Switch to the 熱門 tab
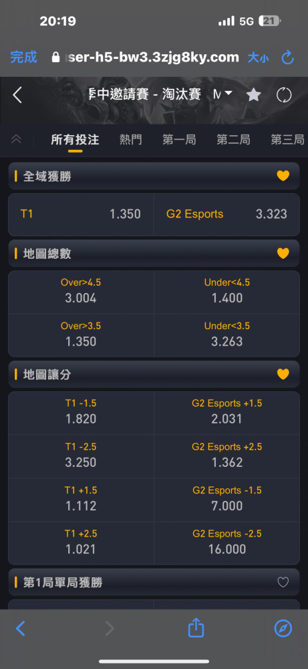The image size is (308, 669). [130, 140]
